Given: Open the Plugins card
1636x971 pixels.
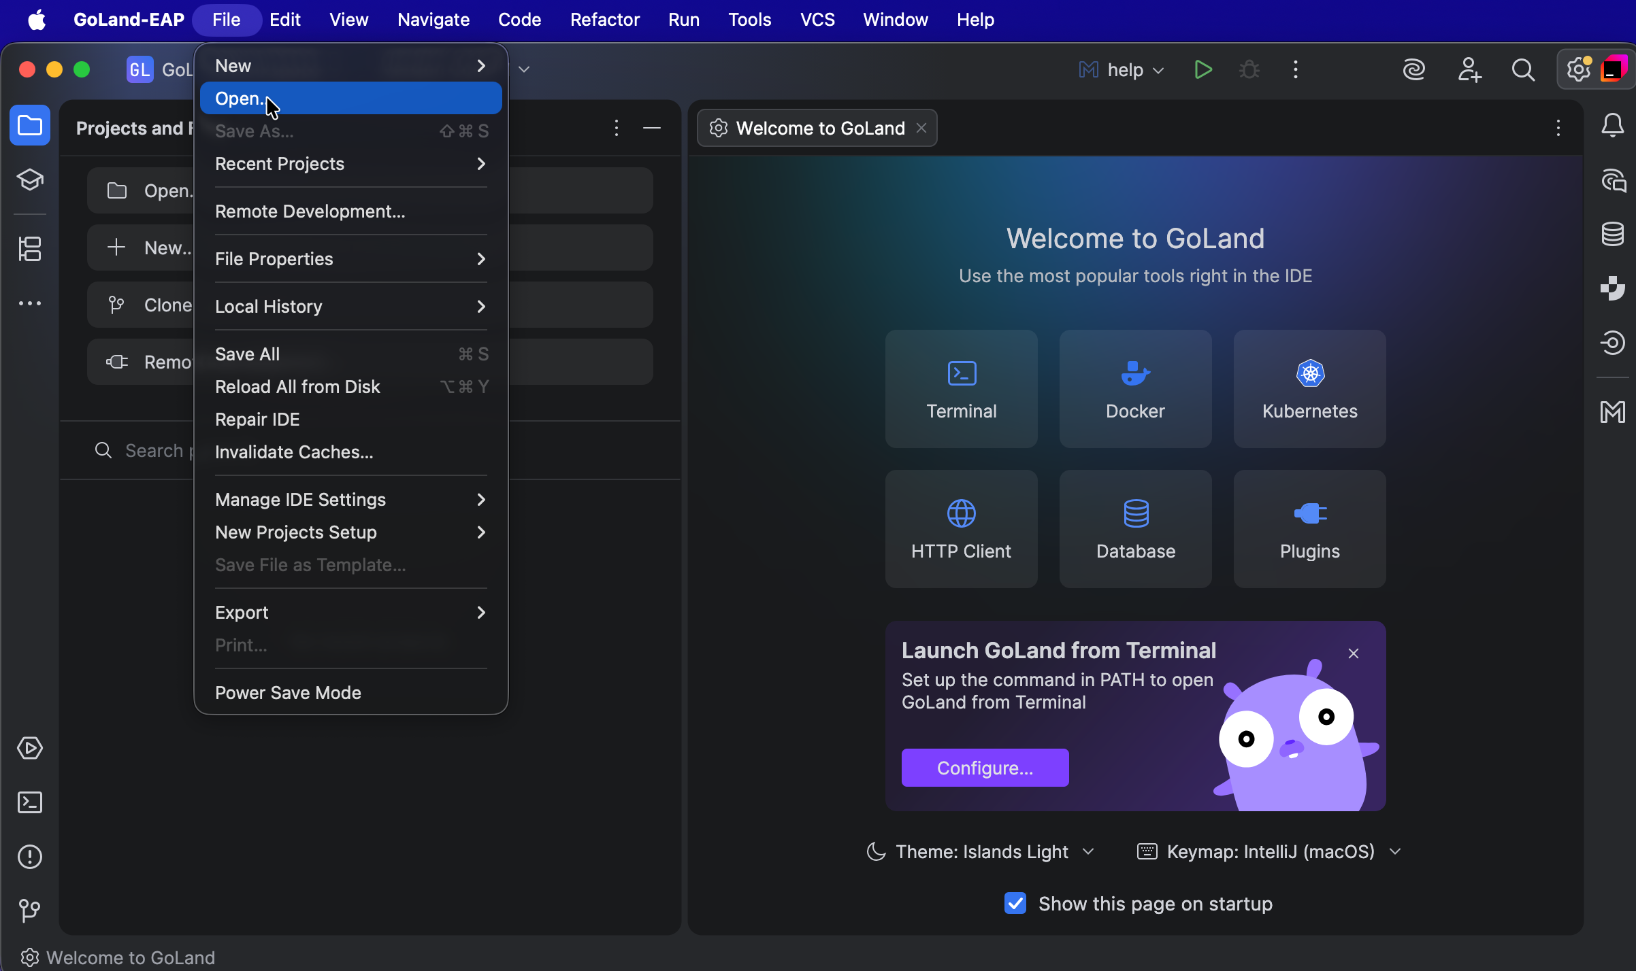Looking at the screenshot, I should point(1308,529).
